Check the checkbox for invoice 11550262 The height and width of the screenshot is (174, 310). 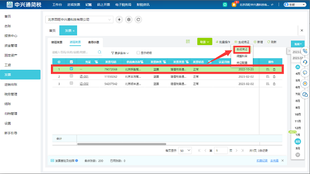[x=71, y=76]
